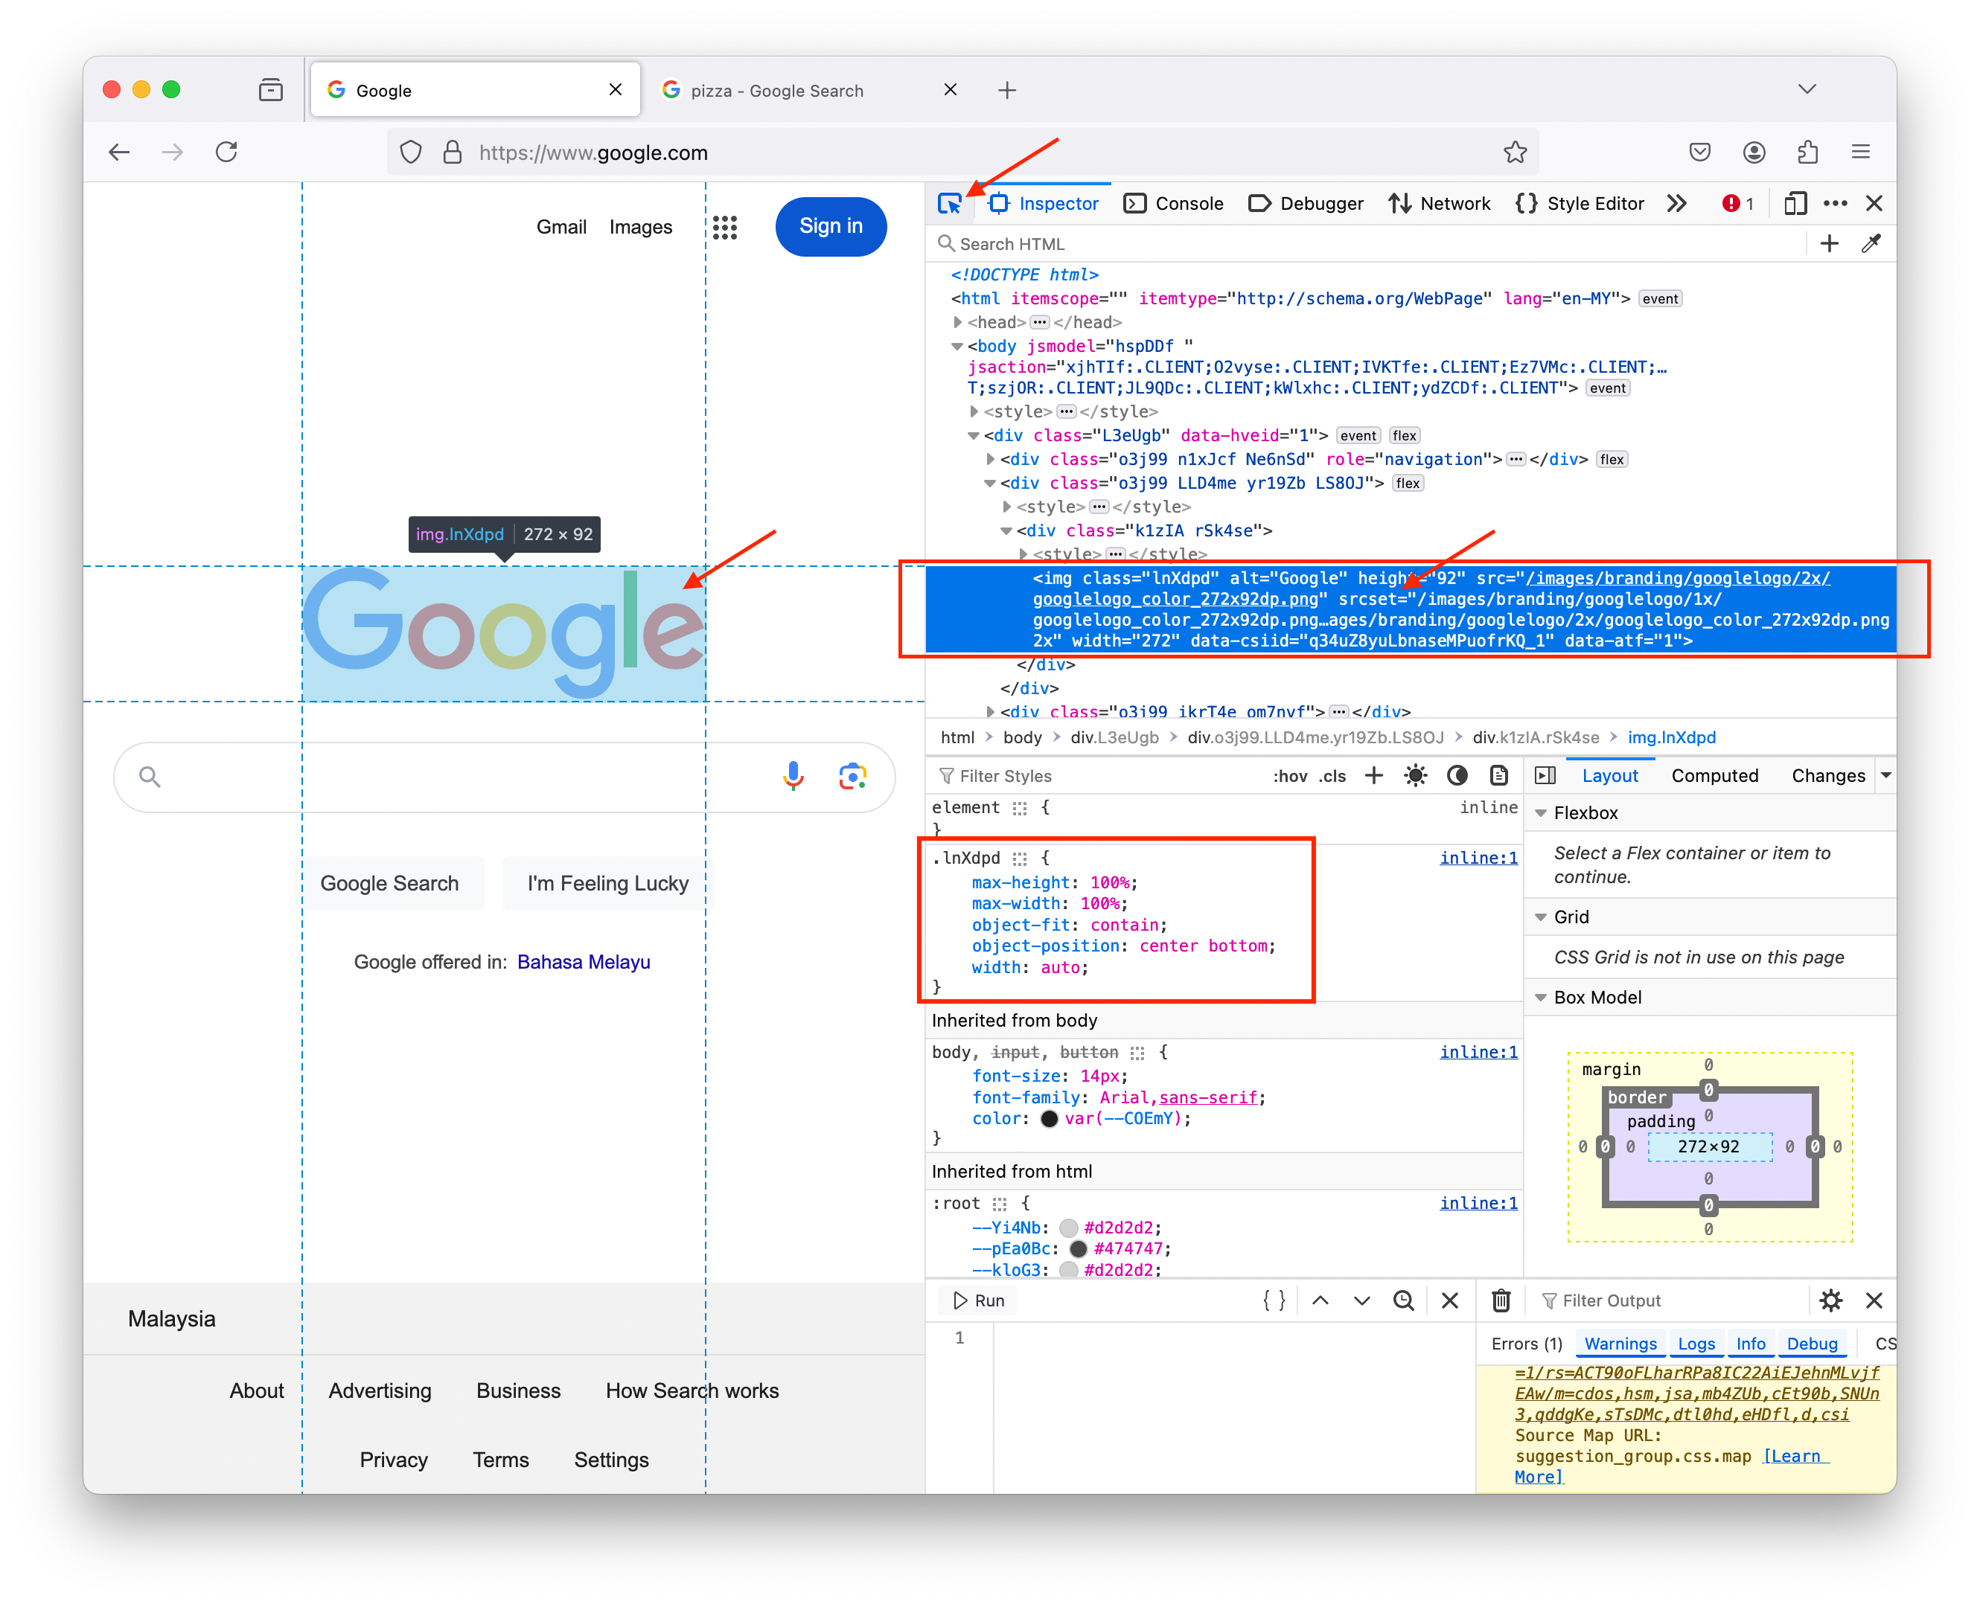
Task: Save to Pocket icon
Action: coord(1699,153)
